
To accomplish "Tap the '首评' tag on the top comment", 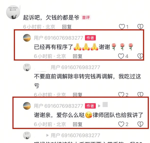I will point(86,17).
